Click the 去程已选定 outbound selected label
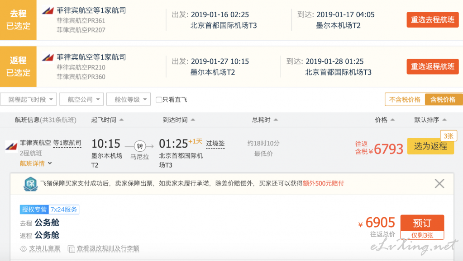Viewport: 463px width, 261px height. point(18,20)
